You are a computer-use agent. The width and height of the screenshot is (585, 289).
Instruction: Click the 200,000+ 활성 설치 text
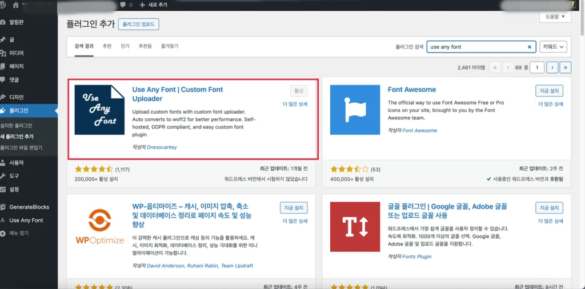[96, 179]
